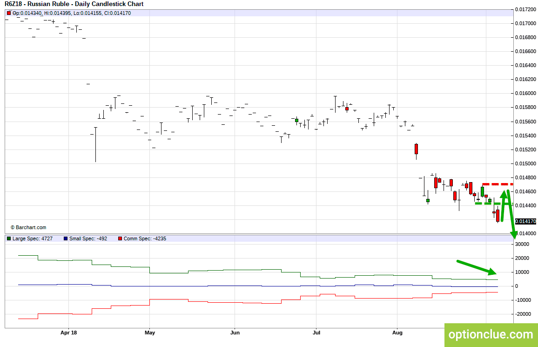Click the © Barchart.com credit text
Image resolution: width=538 pixels, height=347 pixels.
click(28, 228)
